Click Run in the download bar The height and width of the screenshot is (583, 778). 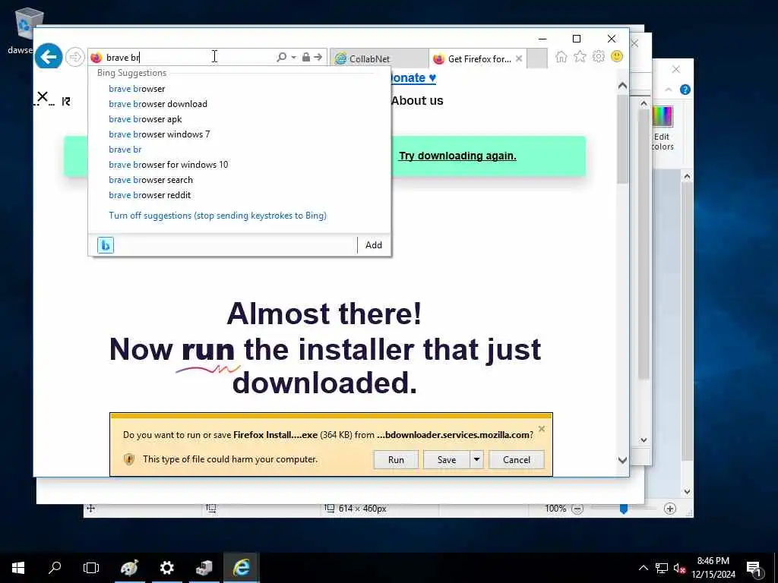[396, 459]
